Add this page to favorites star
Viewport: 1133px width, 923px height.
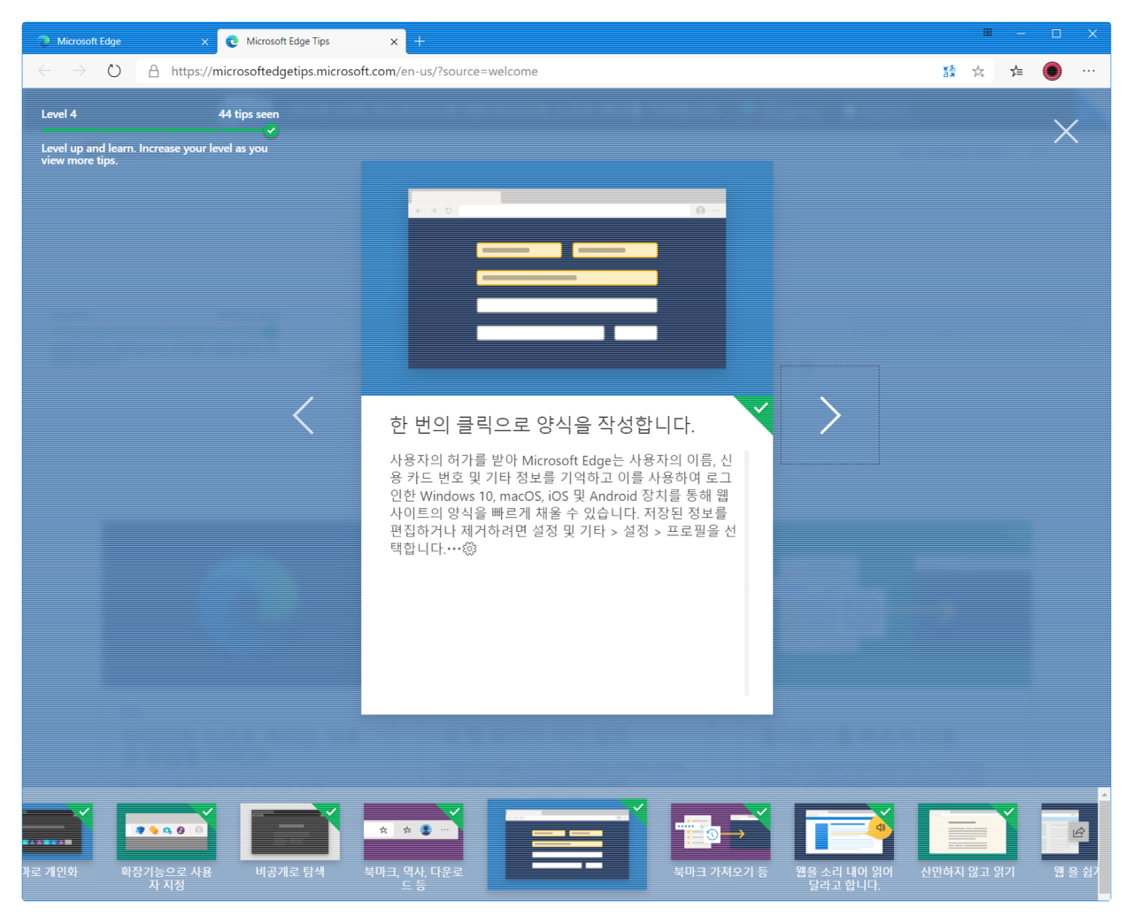(978, 72)
